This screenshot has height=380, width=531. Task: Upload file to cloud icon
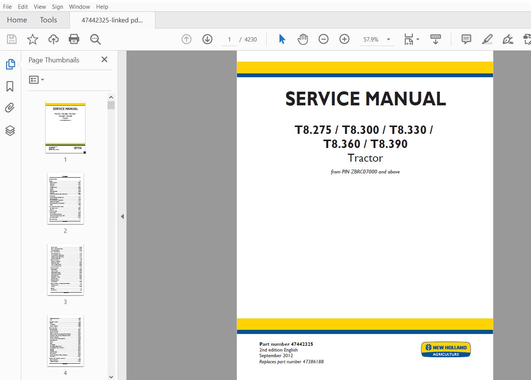(54, 39)
